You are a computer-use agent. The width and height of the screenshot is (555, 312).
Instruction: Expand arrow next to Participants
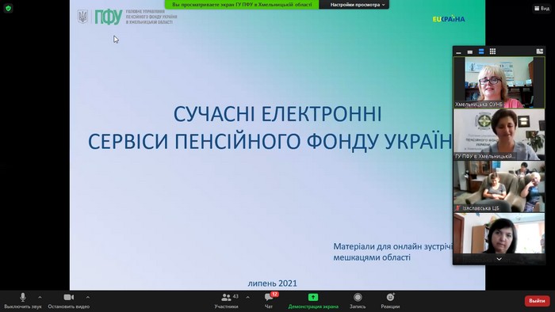click(247, 298)
